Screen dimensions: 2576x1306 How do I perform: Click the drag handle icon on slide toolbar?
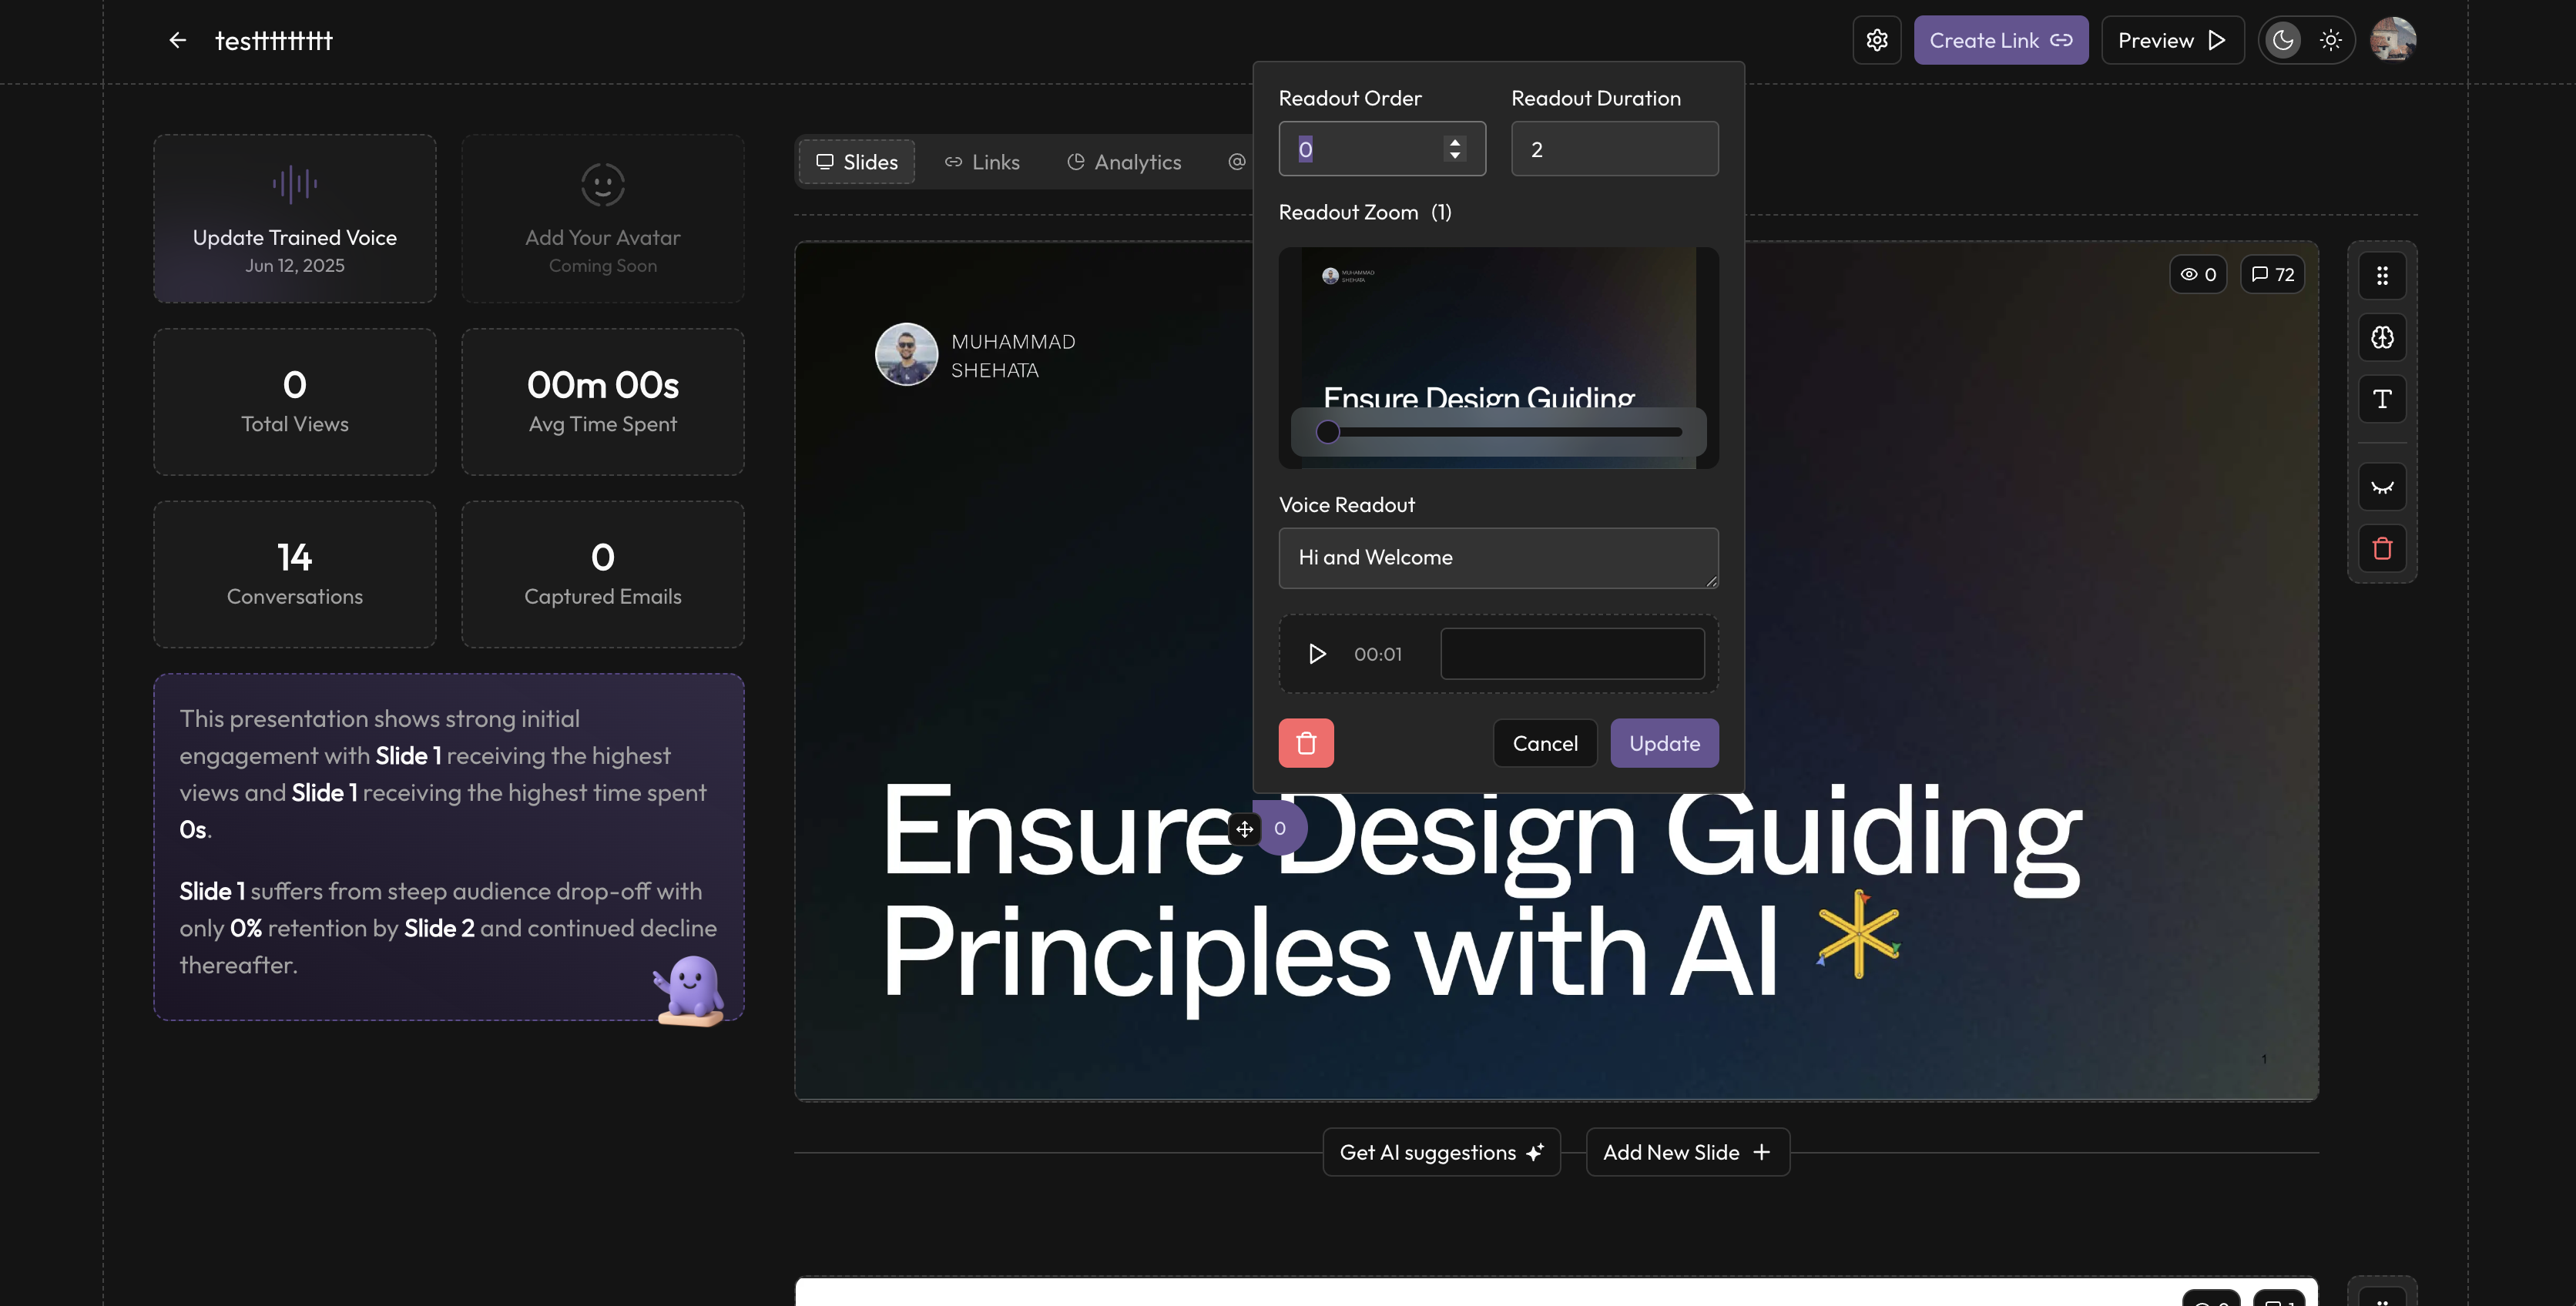(2382, 275)
